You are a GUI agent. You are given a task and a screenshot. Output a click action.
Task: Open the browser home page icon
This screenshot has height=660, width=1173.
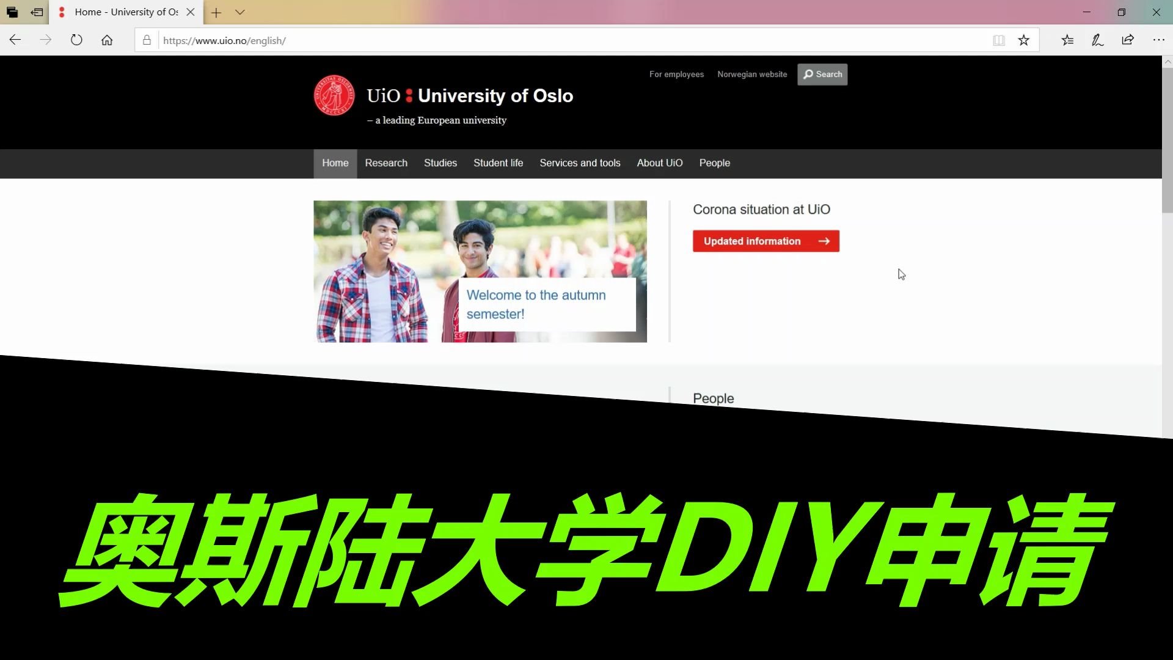107,40
